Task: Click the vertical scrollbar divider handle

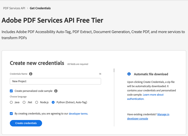Action: [114, 70]
